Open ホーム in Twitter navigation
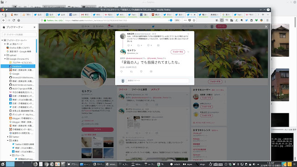Image resolution: width=297 pixels, height=167 pixels. (85, 26)
